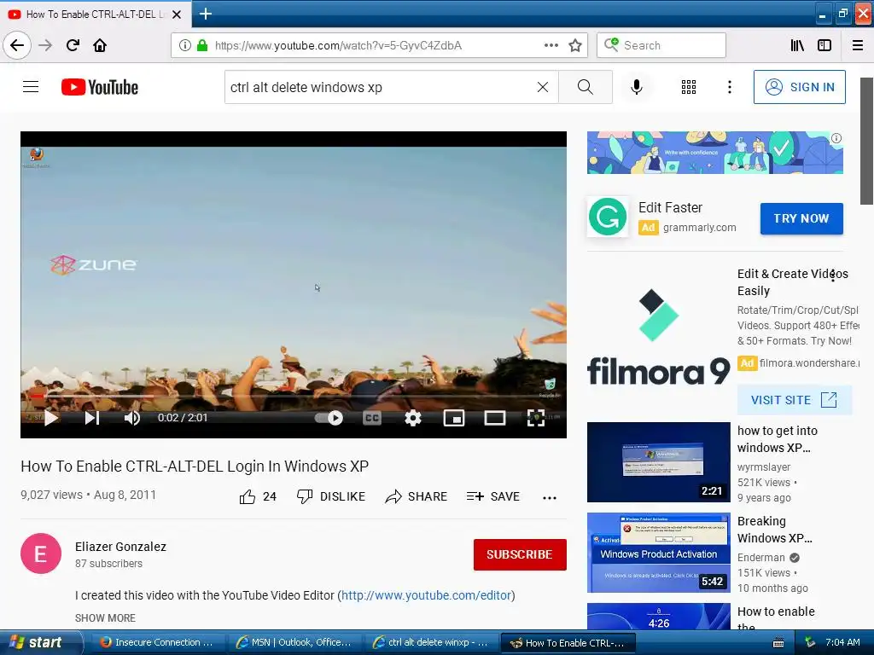The height and width of the screenshot is (655, 874).
Task: Close the 'How To Enable CTRL-ALT-DEL' tab
Action: click(177, 14)
